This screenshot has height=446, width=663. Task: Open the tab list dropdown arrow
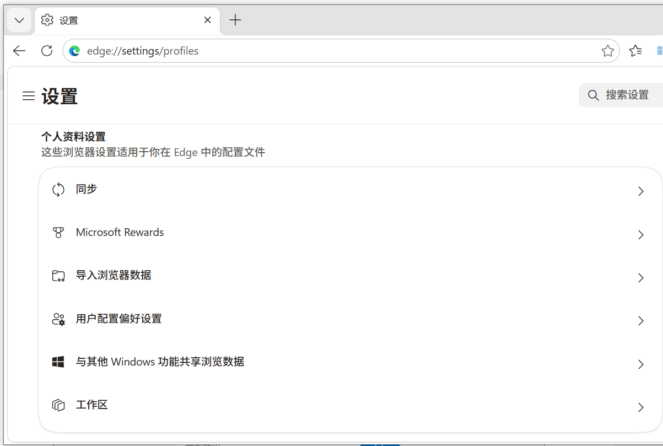tap(19, 20)
